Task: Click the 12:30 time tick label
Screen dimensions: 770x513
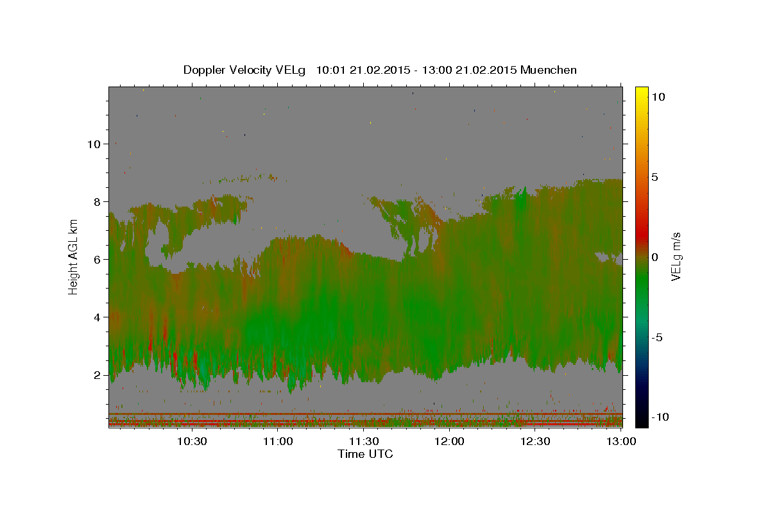Action: tap(535, 441)
